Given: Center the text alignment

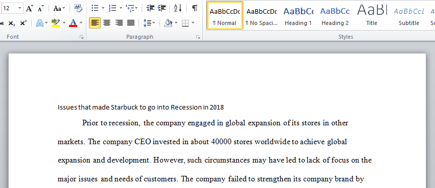Looking at the screenshot, I should 107,23.
